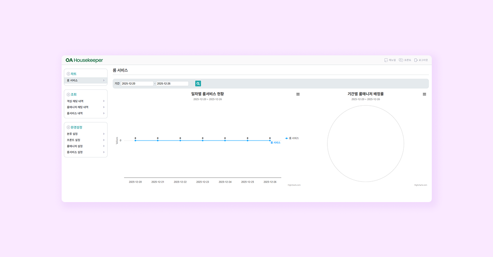
Task: Click the 2025-12-22 x-axis label
Action: (180, 182)
